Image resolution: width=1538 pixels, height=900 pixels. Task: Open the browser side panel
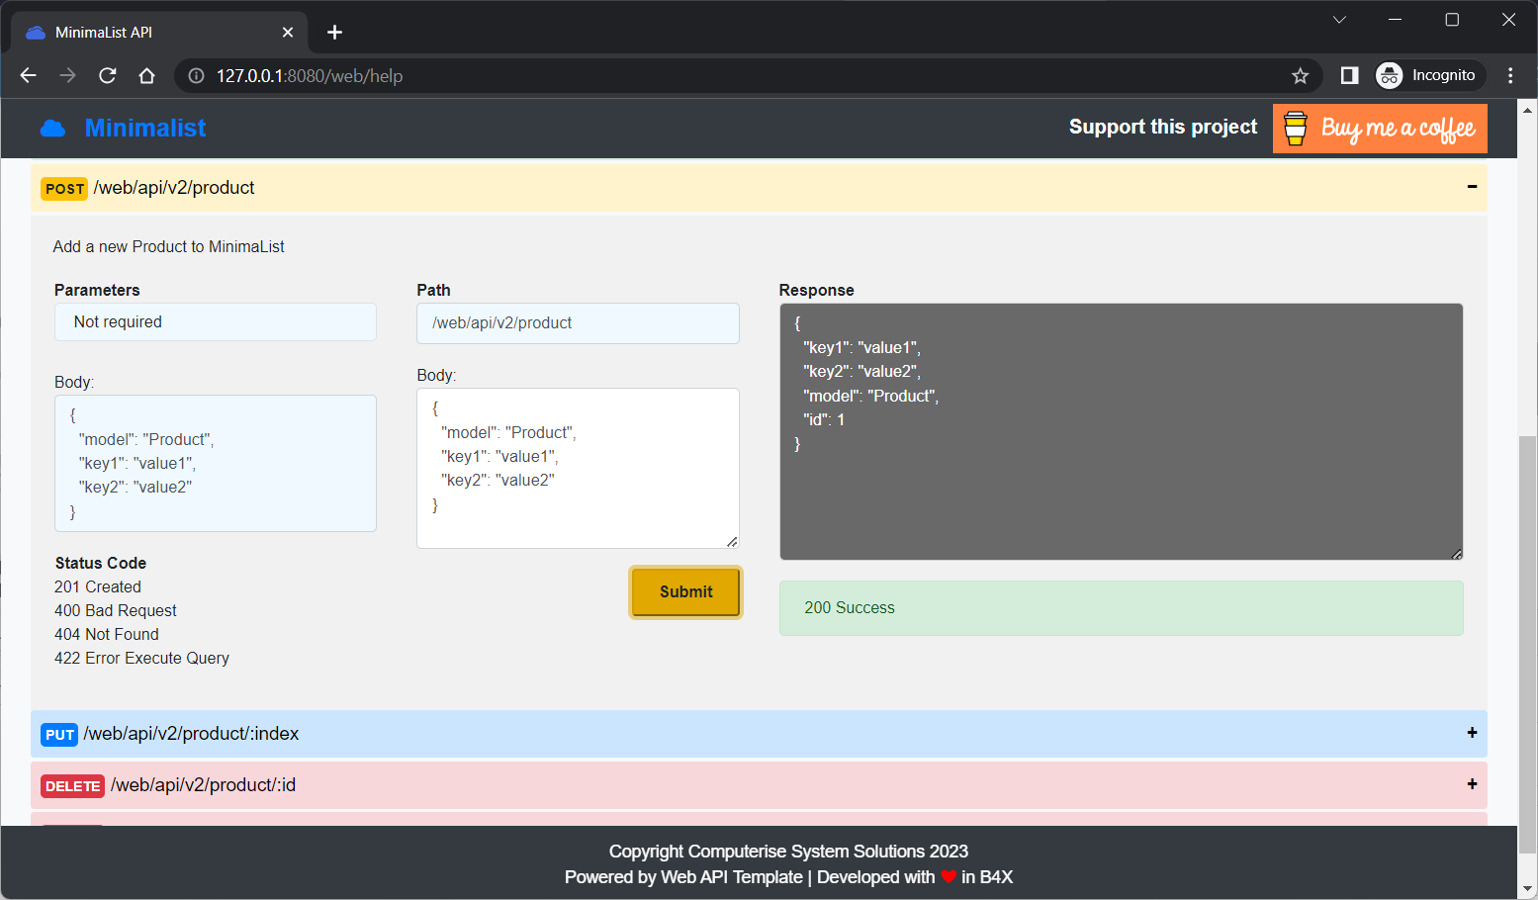tap(1349, 76)
